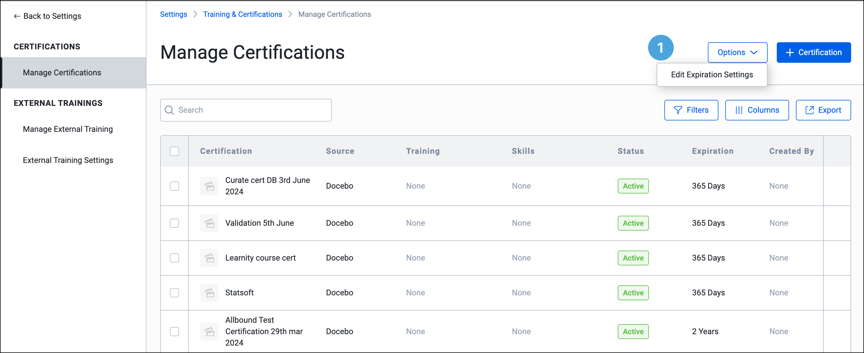Click 365 Days in Learnity course cert row
Image resolution: width=864 pixels, height=353 pixels.
pyautogui.click(x=708, y=258)
